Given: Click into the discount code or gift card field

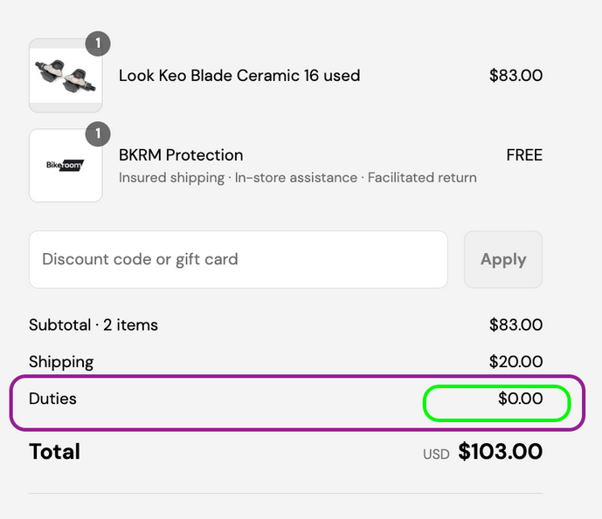Looking at the screenshot, I should [x=238, y=259].
